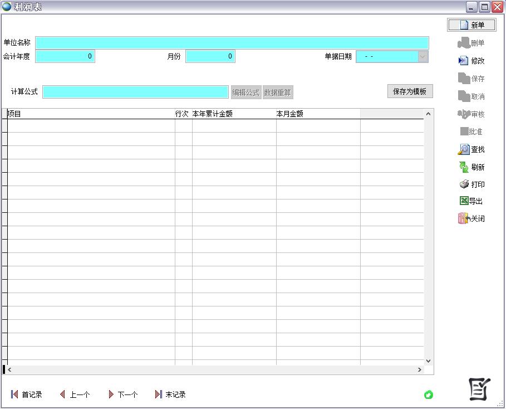Click the green status icon at bottom
The width and height of the screenshot is (506, 409).
tap(429, 395)
